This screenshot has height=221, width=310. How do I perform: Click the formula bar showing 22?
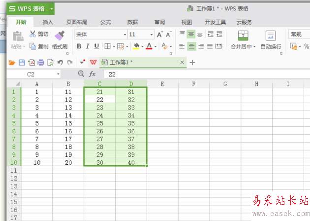click(207, 74)
